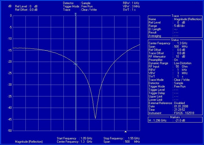Screen dimensions: 204x145
Task: Click the 'dB' unit label at top left
Action: point(10,6)
